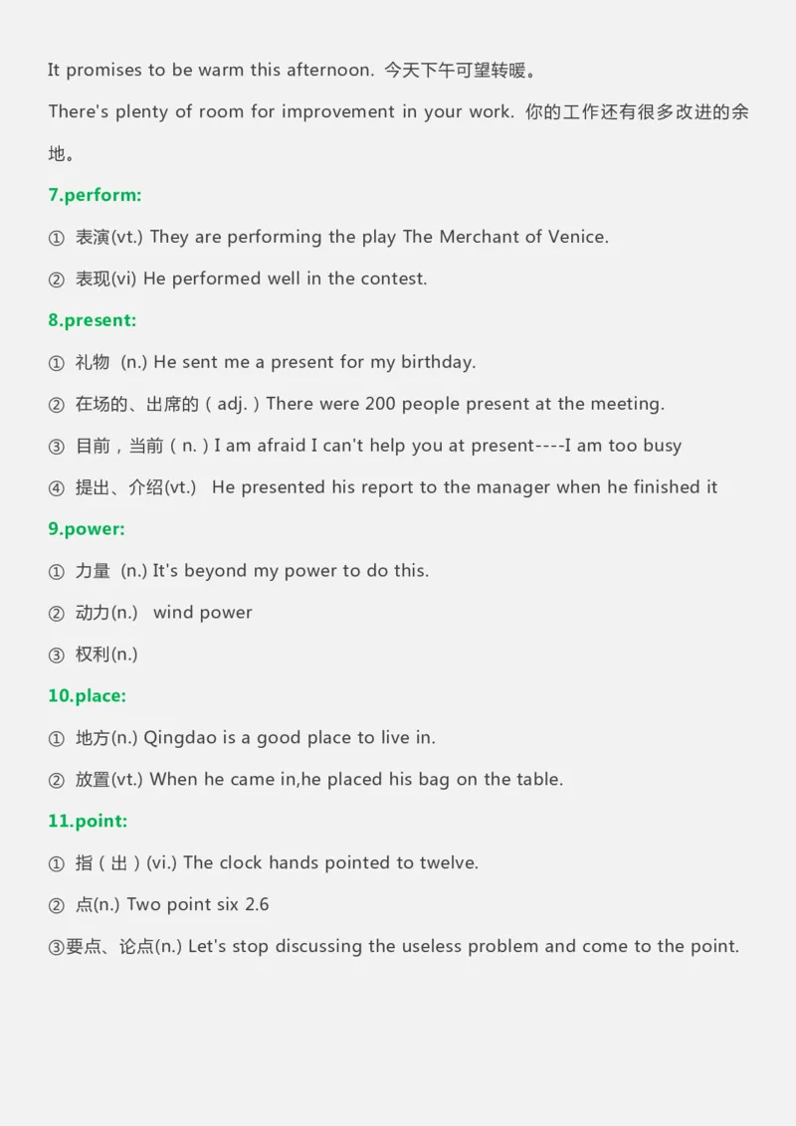Click the circled number before 要点、论点(n.)

coord(56,948)
